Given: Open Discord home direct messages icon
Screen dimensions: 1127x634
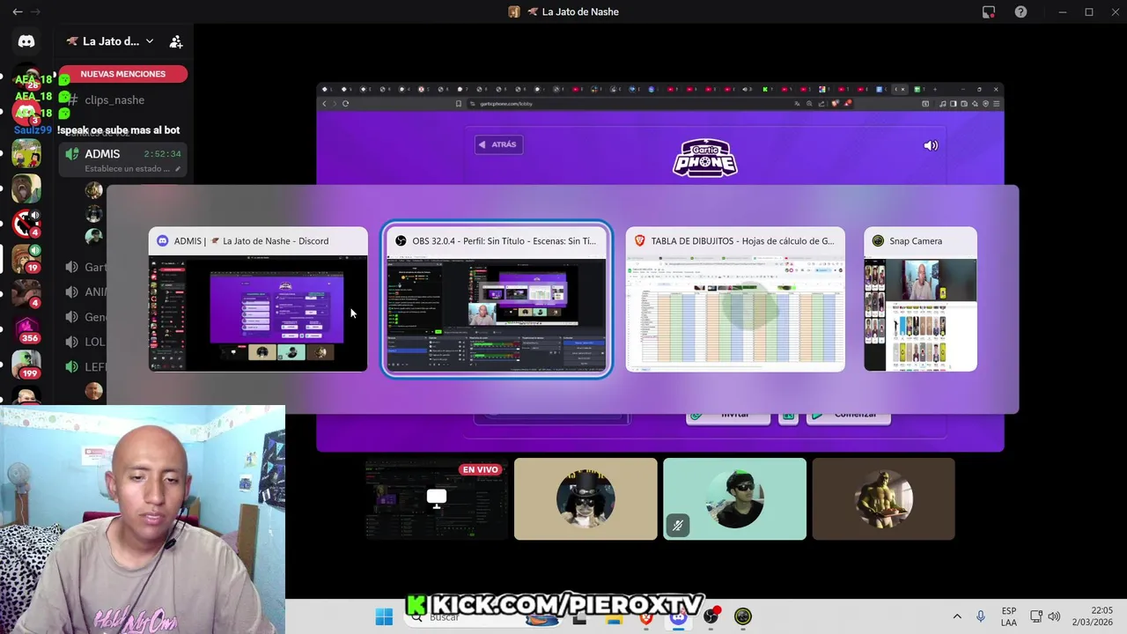Looking at the screenshot, I should (26, 41).
